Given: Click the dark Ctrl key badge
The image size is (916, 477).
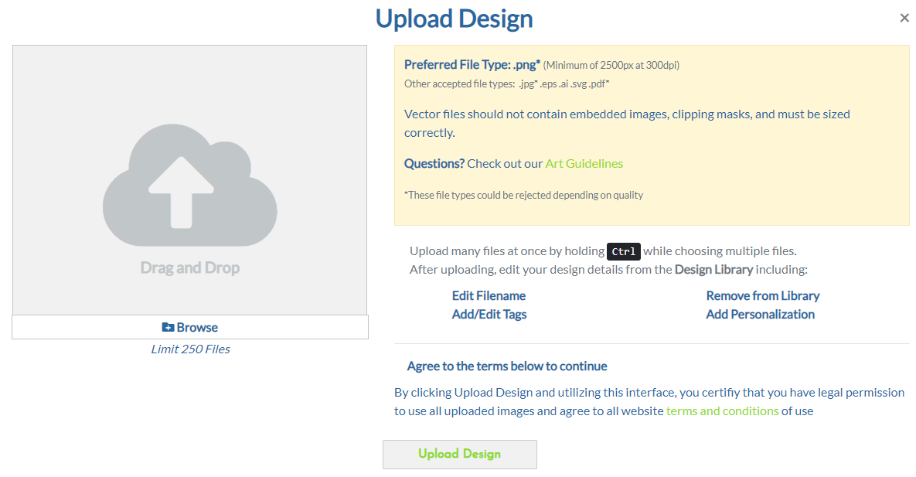Looking at the screenshot, I should click(x=623, y=251).
